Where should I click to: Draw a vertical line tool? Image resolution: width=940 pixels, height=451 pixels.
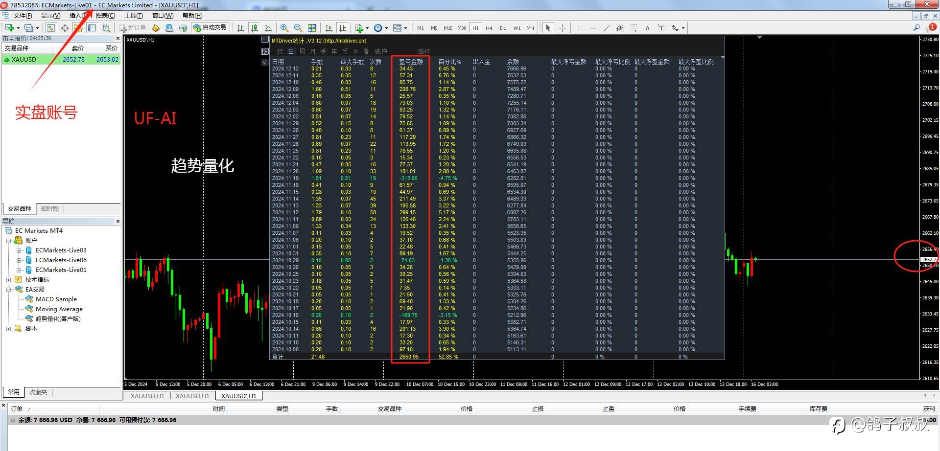pyautogui.click(x=579, y=28)
